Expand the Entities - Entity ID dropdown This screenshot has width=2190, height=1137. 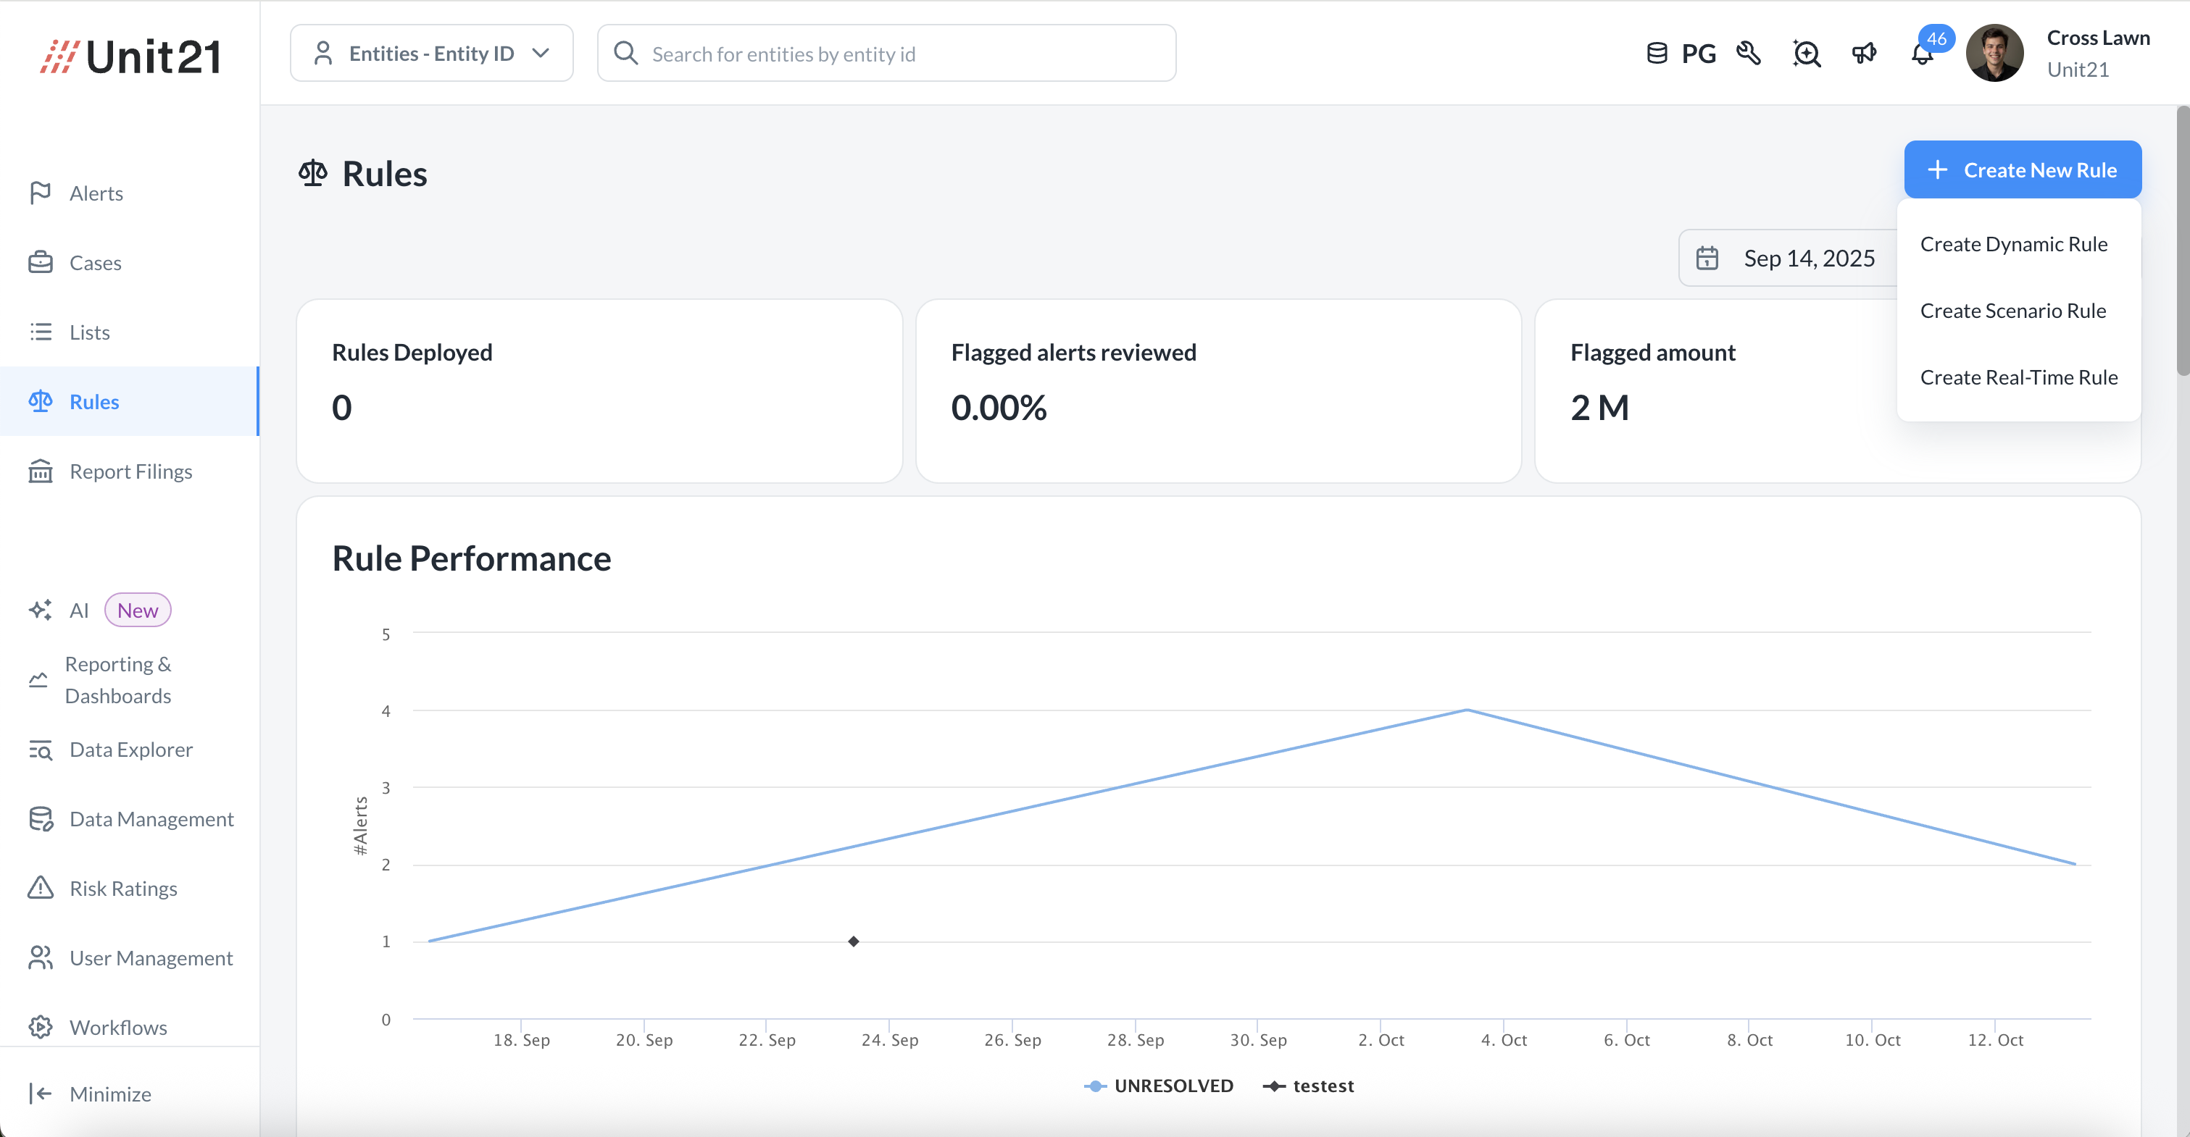pos(432,54)
